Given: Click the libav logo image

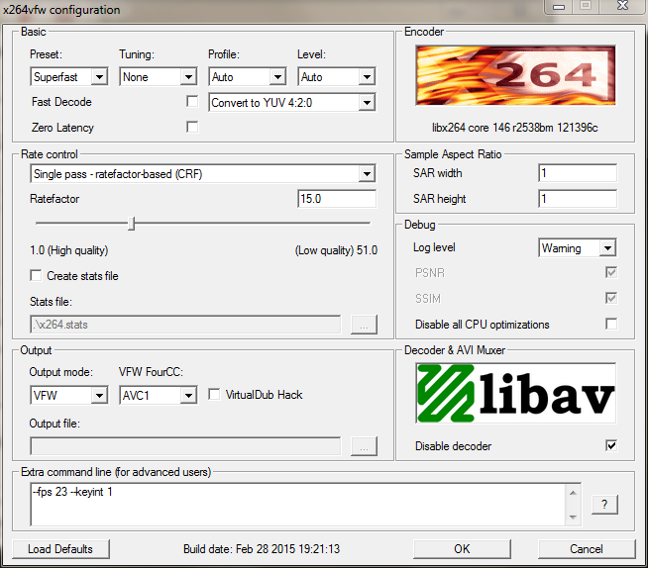Looking at the screenshot, I should (x=515, y=394).
